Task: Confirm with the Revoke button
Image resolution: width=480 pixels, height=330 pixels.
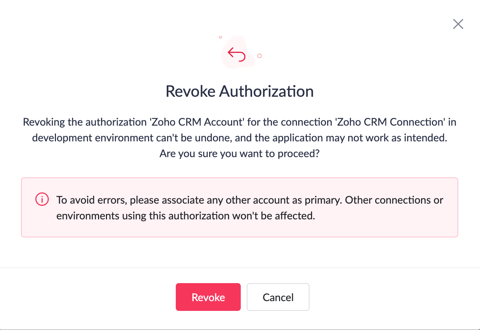Action: coord(208,297)
